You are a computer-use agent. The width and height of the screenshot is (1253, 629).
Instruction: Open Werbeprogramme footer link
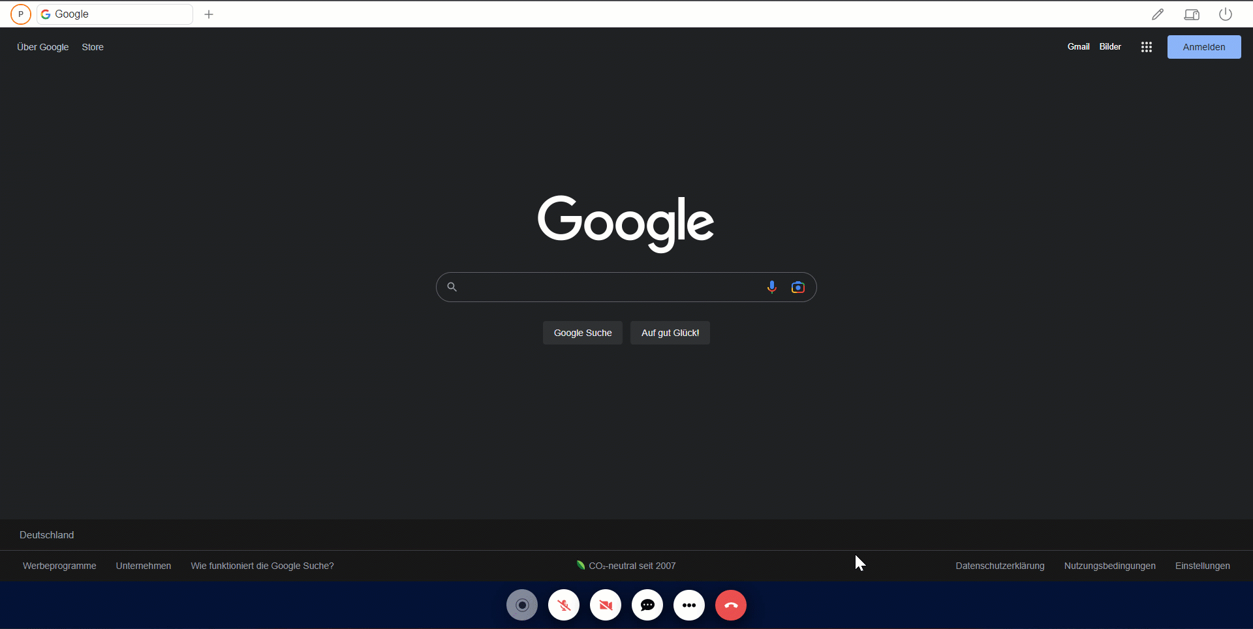(59, 566)
